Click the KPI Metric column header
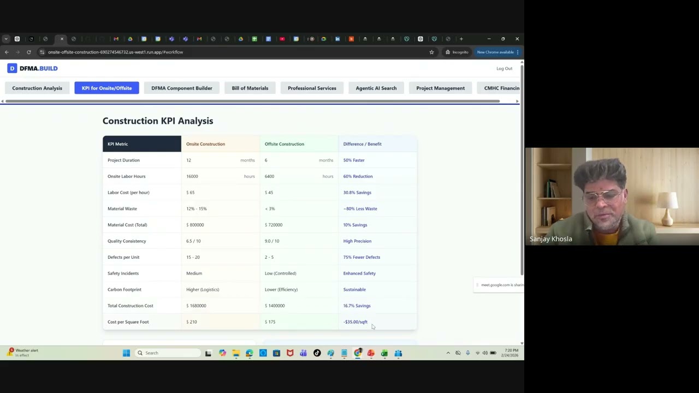Viewport: 699px width, 393px height. 142,144
